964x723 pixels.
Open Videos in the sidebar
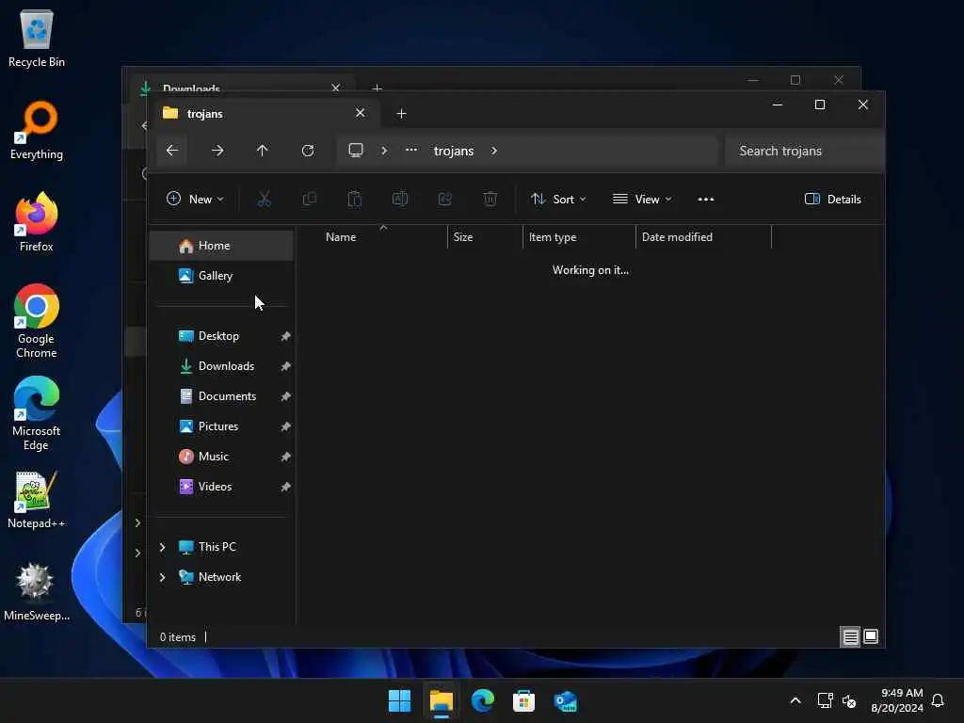[216, 487]
